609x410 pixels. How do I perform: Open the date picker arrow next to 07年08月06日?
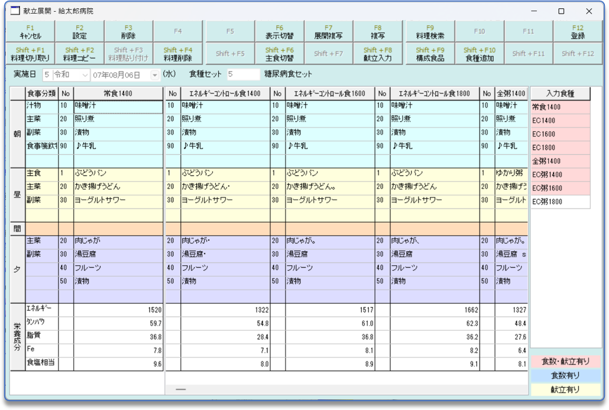click(155, 74)
